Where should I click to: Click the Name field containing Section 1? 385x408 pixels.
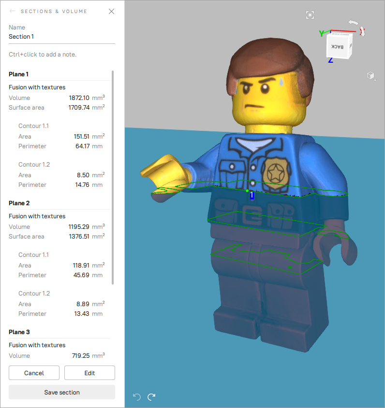61,37
